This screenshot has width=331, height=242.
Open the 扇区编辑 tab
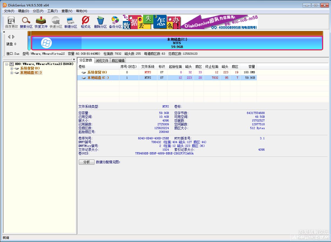118,60
